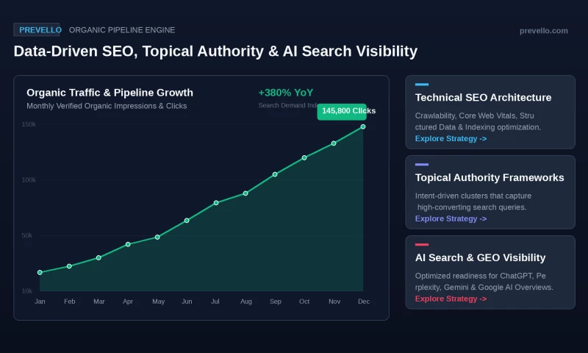Click the Jan data point on chart
Viewport: 588px width, 353px height.
[40, 272]
